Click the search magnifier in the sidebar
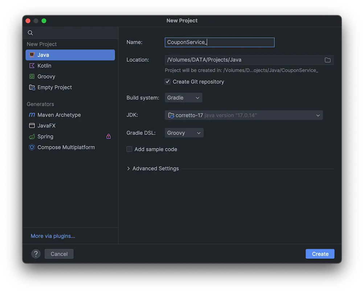This screenshot has height=293, width=364. (30, 33)
